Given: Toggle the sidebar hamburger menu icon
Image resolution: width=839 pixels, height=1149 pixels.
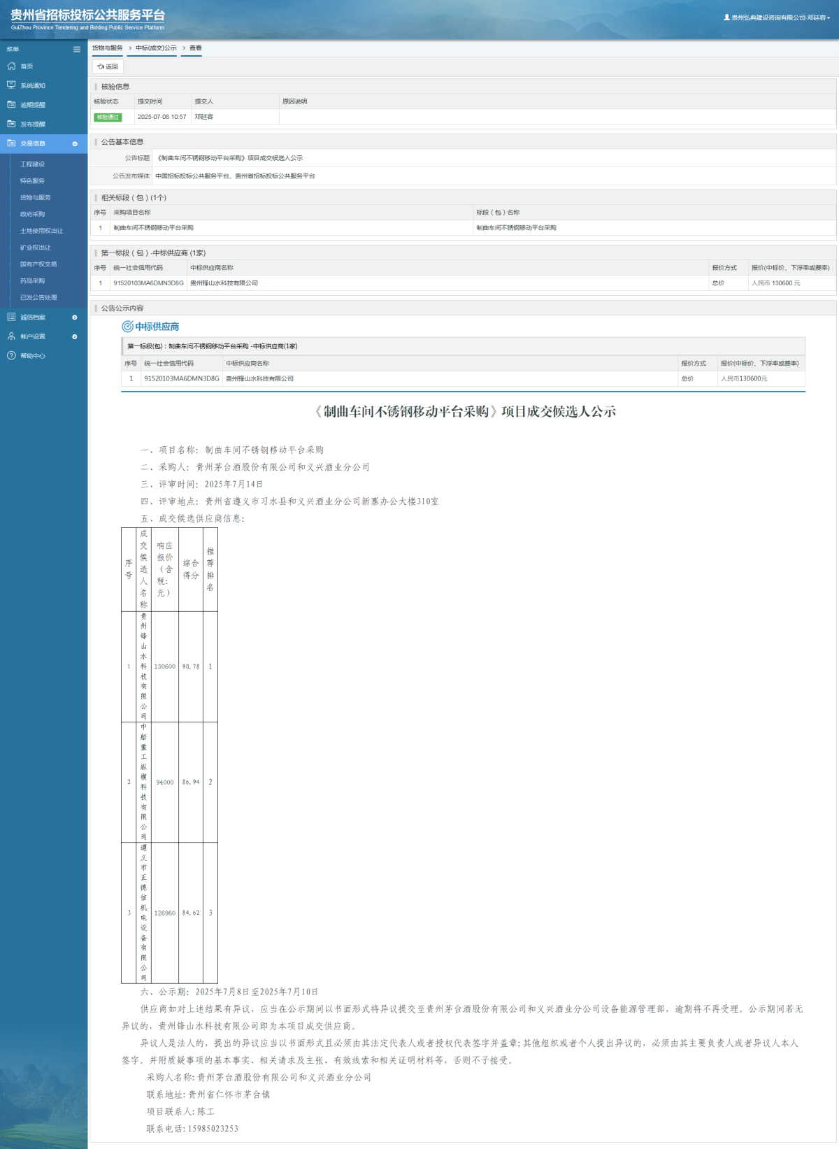Looking at the screenshot, I should coord(77,49).
